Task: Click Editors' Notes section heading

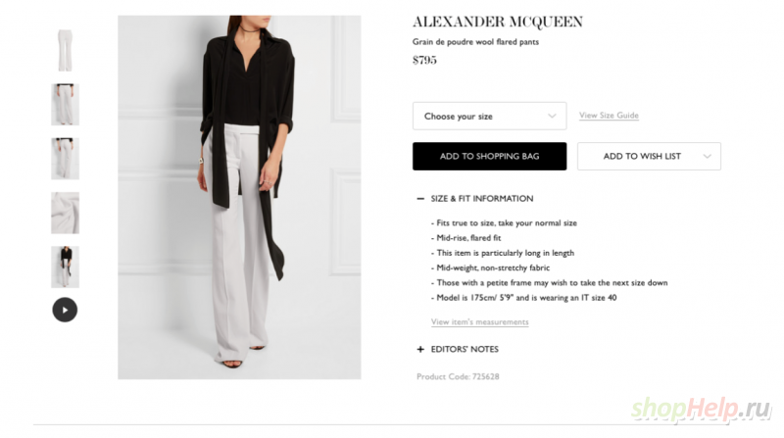Action: tap(465, 349)
